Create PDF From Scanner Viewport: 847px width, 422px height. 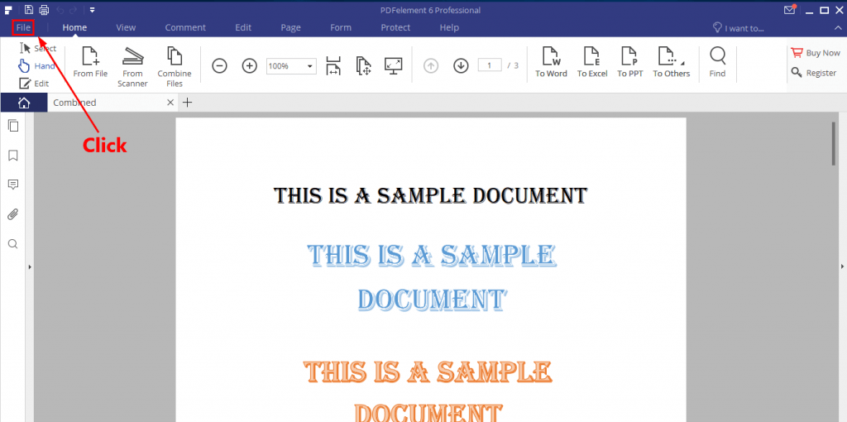pyautogui.click(x=132, y=67)
